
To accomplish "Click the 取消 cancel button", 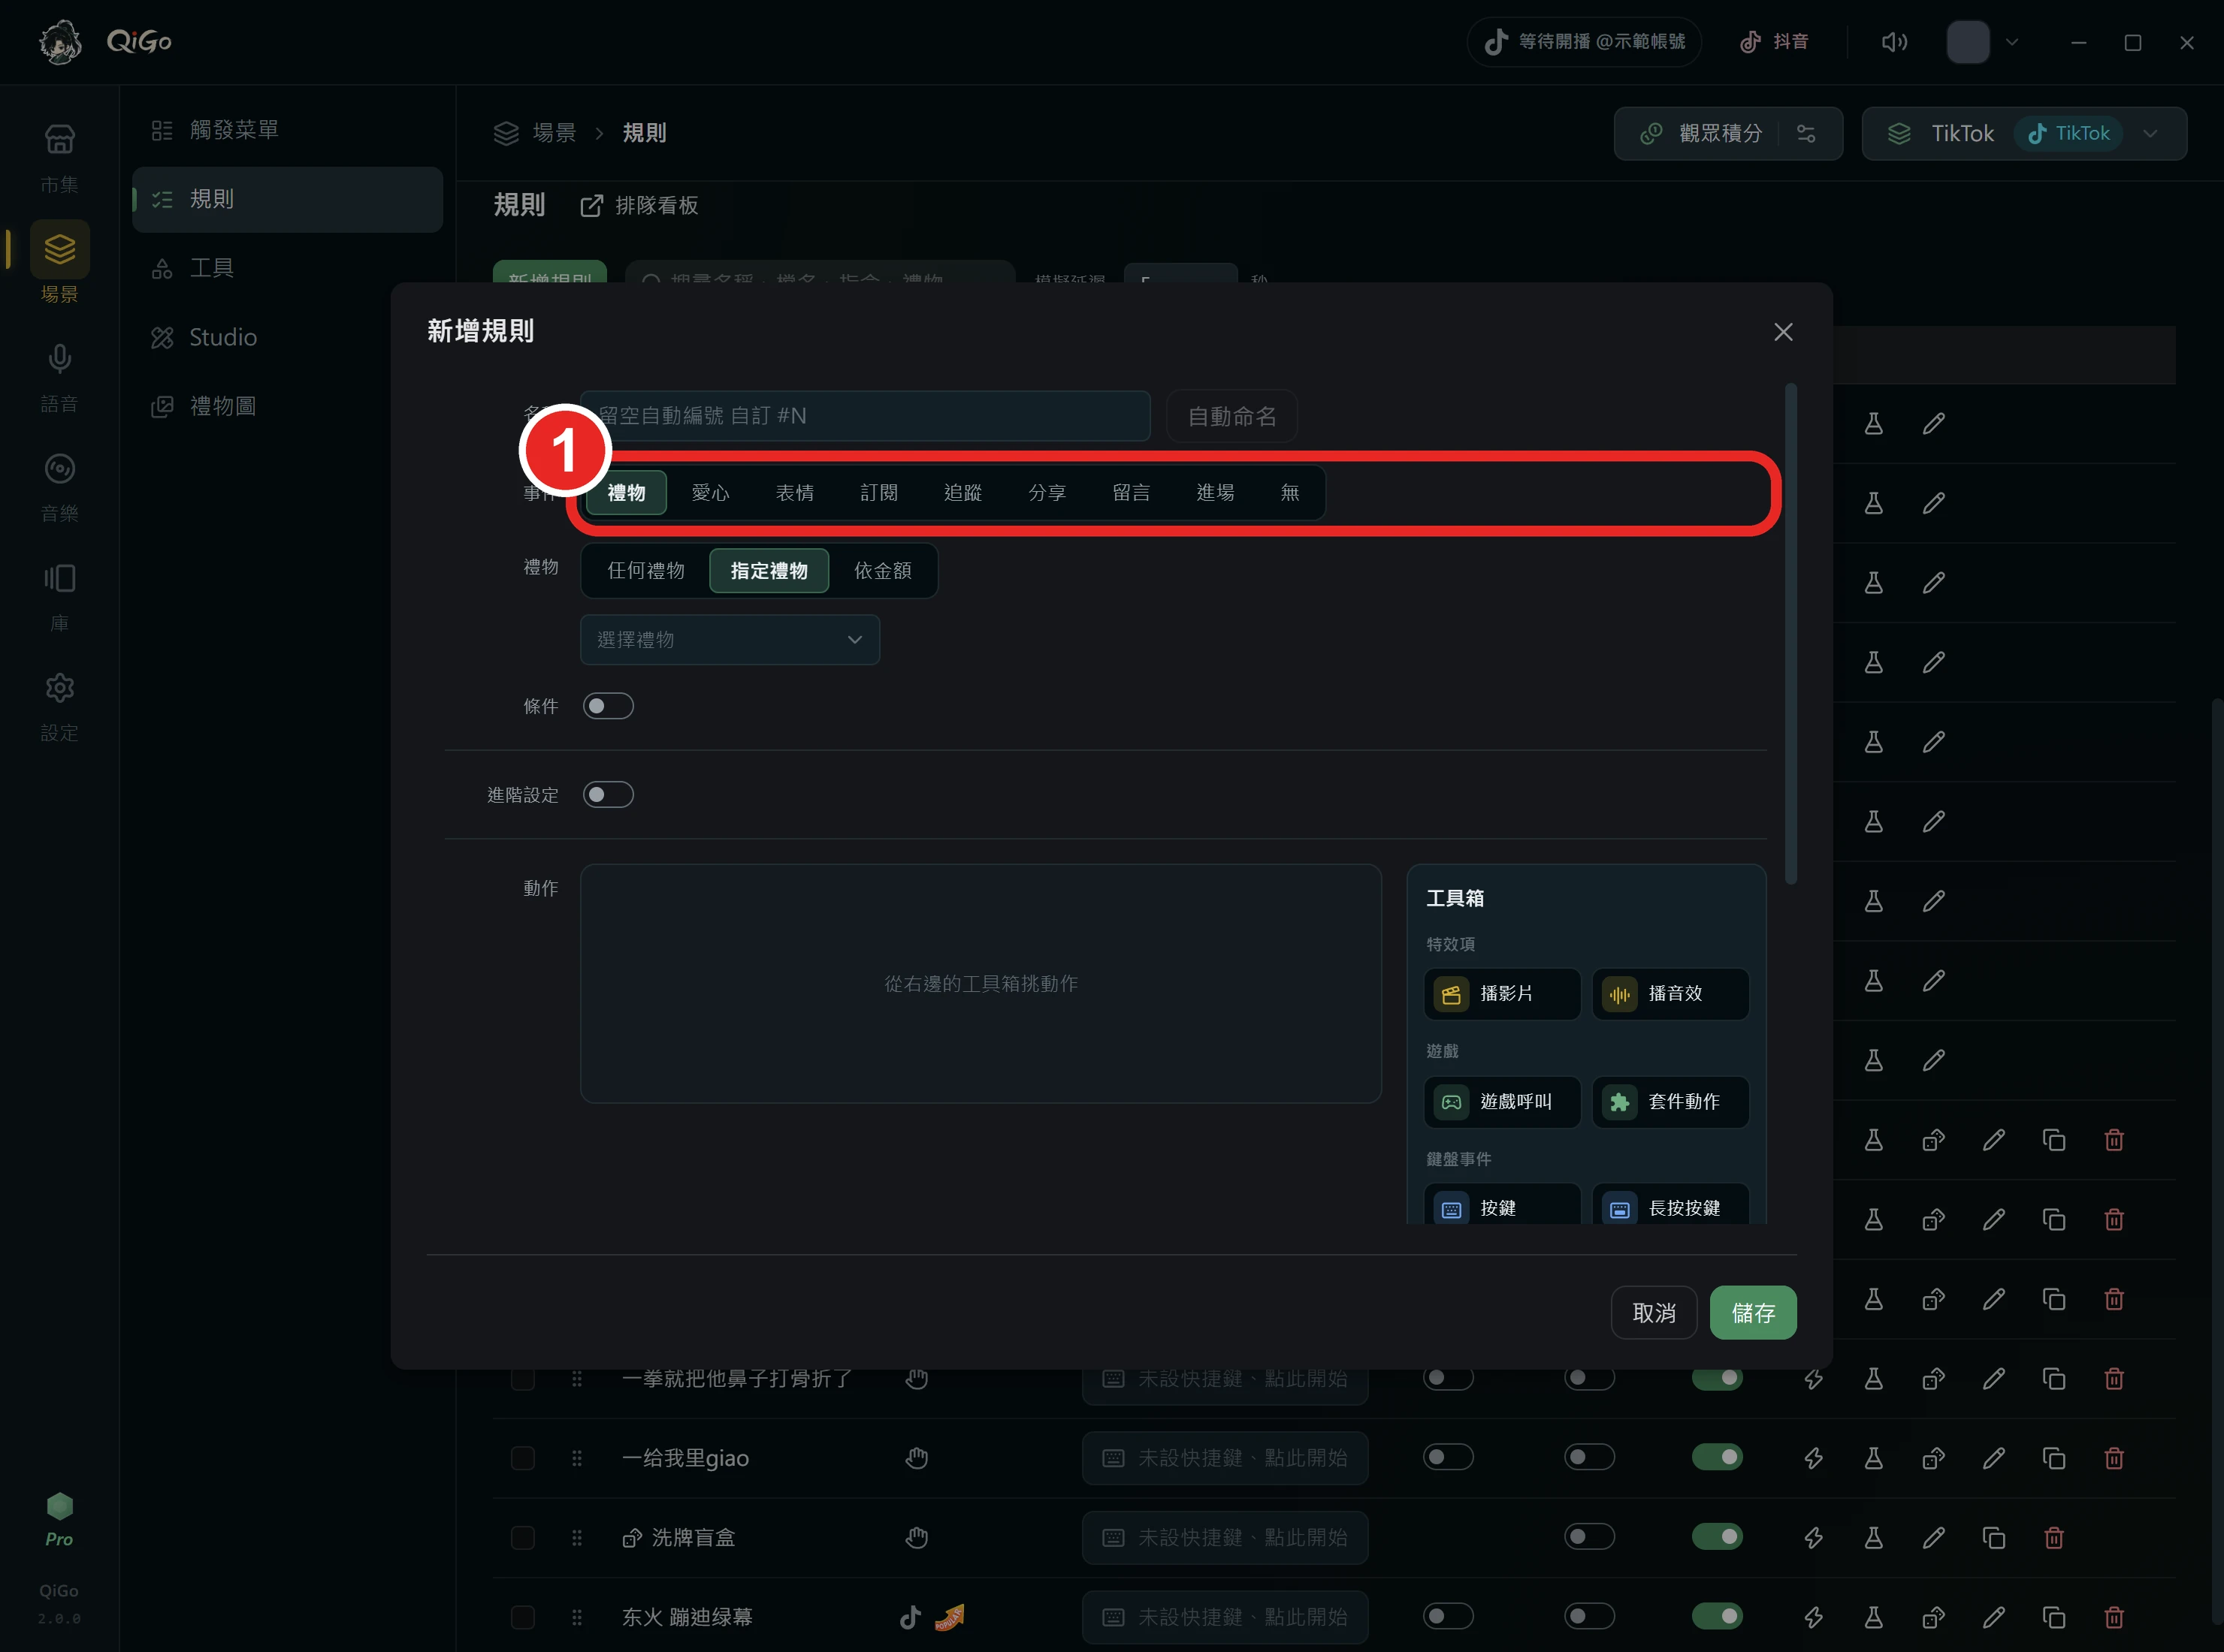I will point(1654,1313).
